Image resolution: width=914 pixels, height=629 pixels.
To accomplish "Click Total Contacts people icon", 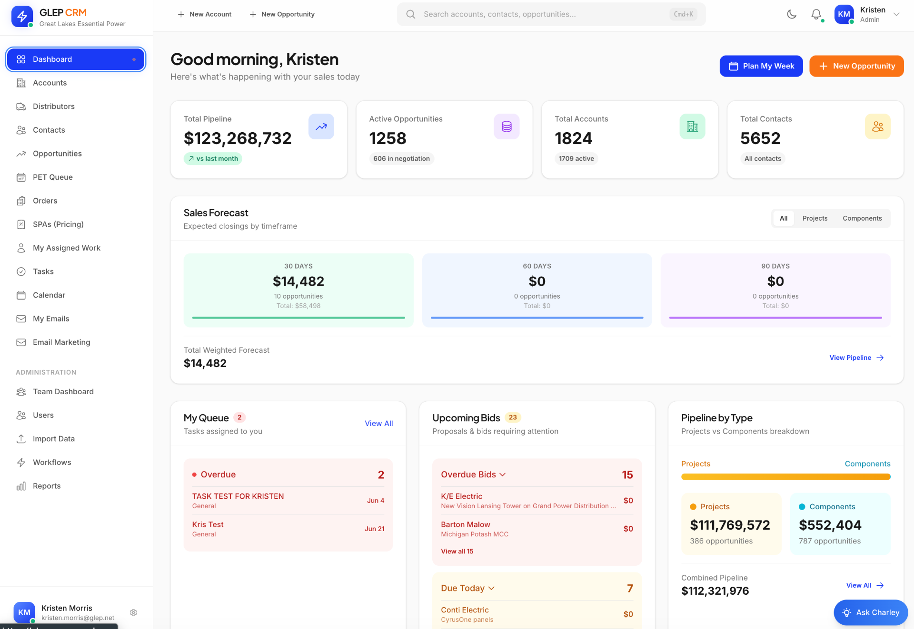I will tap(878, 126).
